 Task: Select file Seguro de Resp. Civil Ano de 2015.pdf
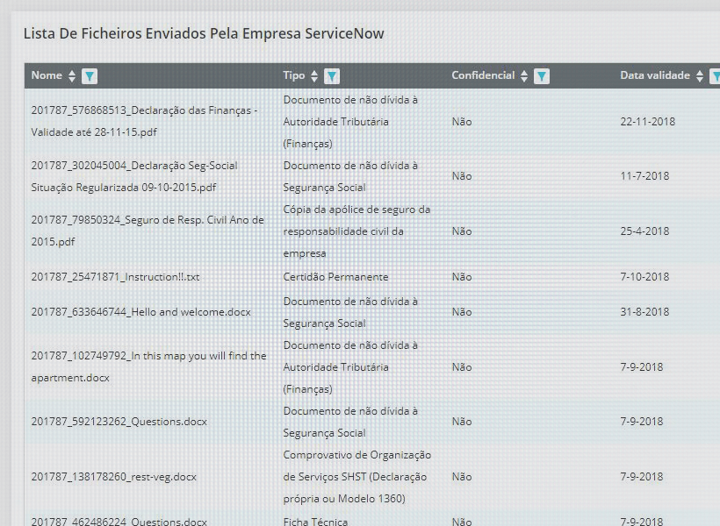pyautogui.click(x=148, y=231)
